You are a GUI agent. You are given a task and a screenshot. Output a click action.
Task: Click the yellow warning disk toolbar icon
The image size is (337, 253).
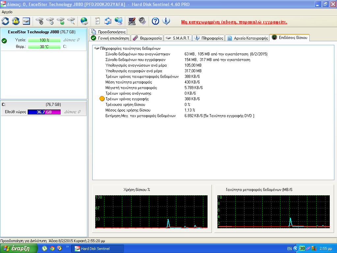(16, 21)
